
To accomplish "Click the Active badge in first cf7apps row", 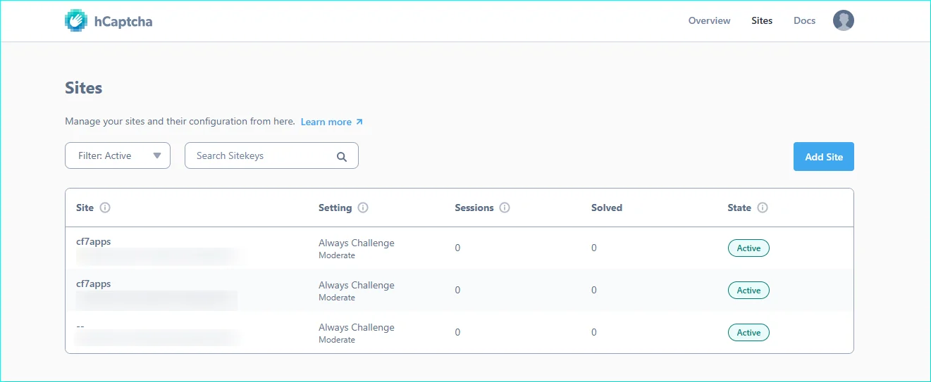I will pos(748,248).
